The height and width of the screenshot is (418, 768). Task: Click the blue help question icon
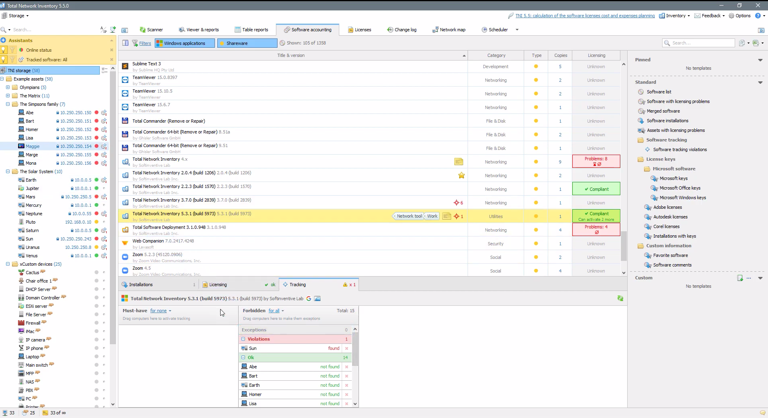point(758,16)
